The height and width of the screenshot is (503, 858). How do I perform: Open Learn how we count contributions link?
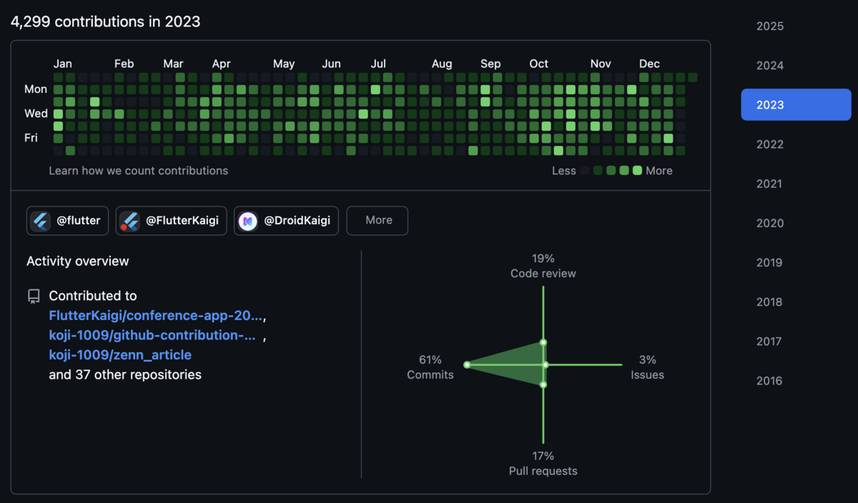(139, 171)
